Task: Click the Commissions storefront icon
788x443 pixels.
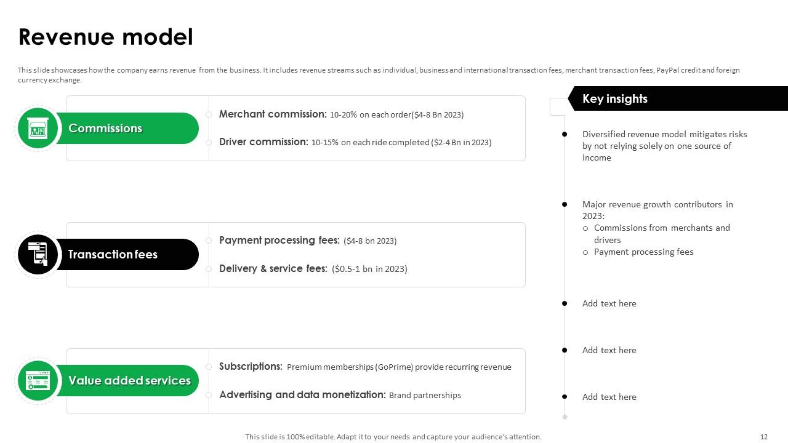Action: (38, 129)
